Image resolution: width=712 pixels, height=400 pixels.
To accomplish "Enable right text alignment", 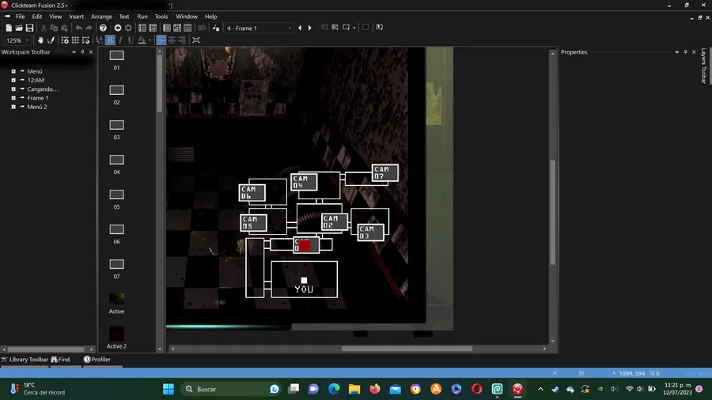I will pyautogui.click(x=182, y=40).
